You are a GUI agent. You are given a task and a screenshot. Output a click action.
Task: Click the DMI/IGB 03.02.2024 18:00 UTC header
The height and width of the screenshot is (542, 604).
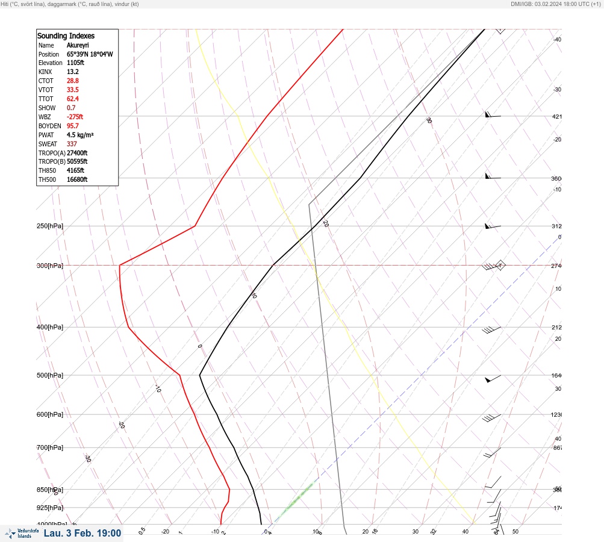point(555,4)
